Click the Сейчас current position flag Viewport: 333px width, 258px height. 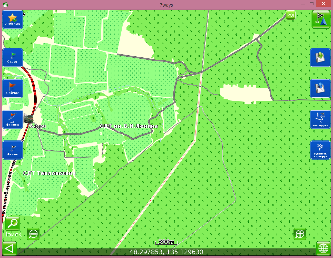point(13,89)
